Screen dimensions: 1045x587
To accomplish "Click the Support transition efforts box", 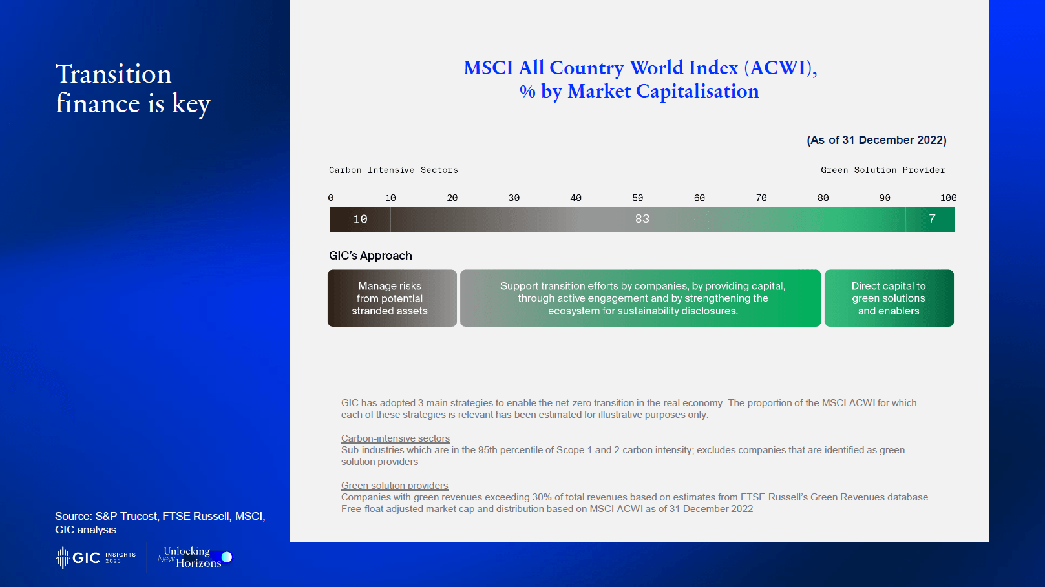I will point(640,298).
